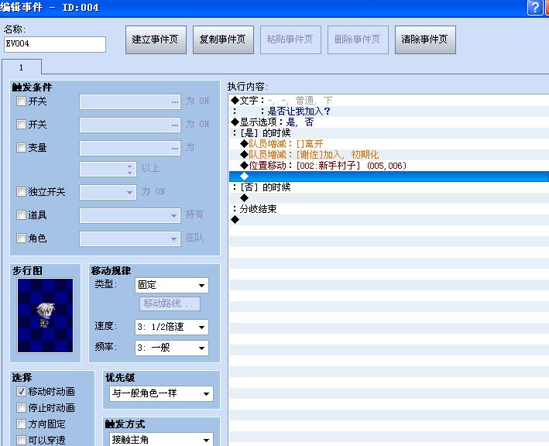
Task: Select 队员增减：[谢佐]加入 command
Action: click(389, 155)
